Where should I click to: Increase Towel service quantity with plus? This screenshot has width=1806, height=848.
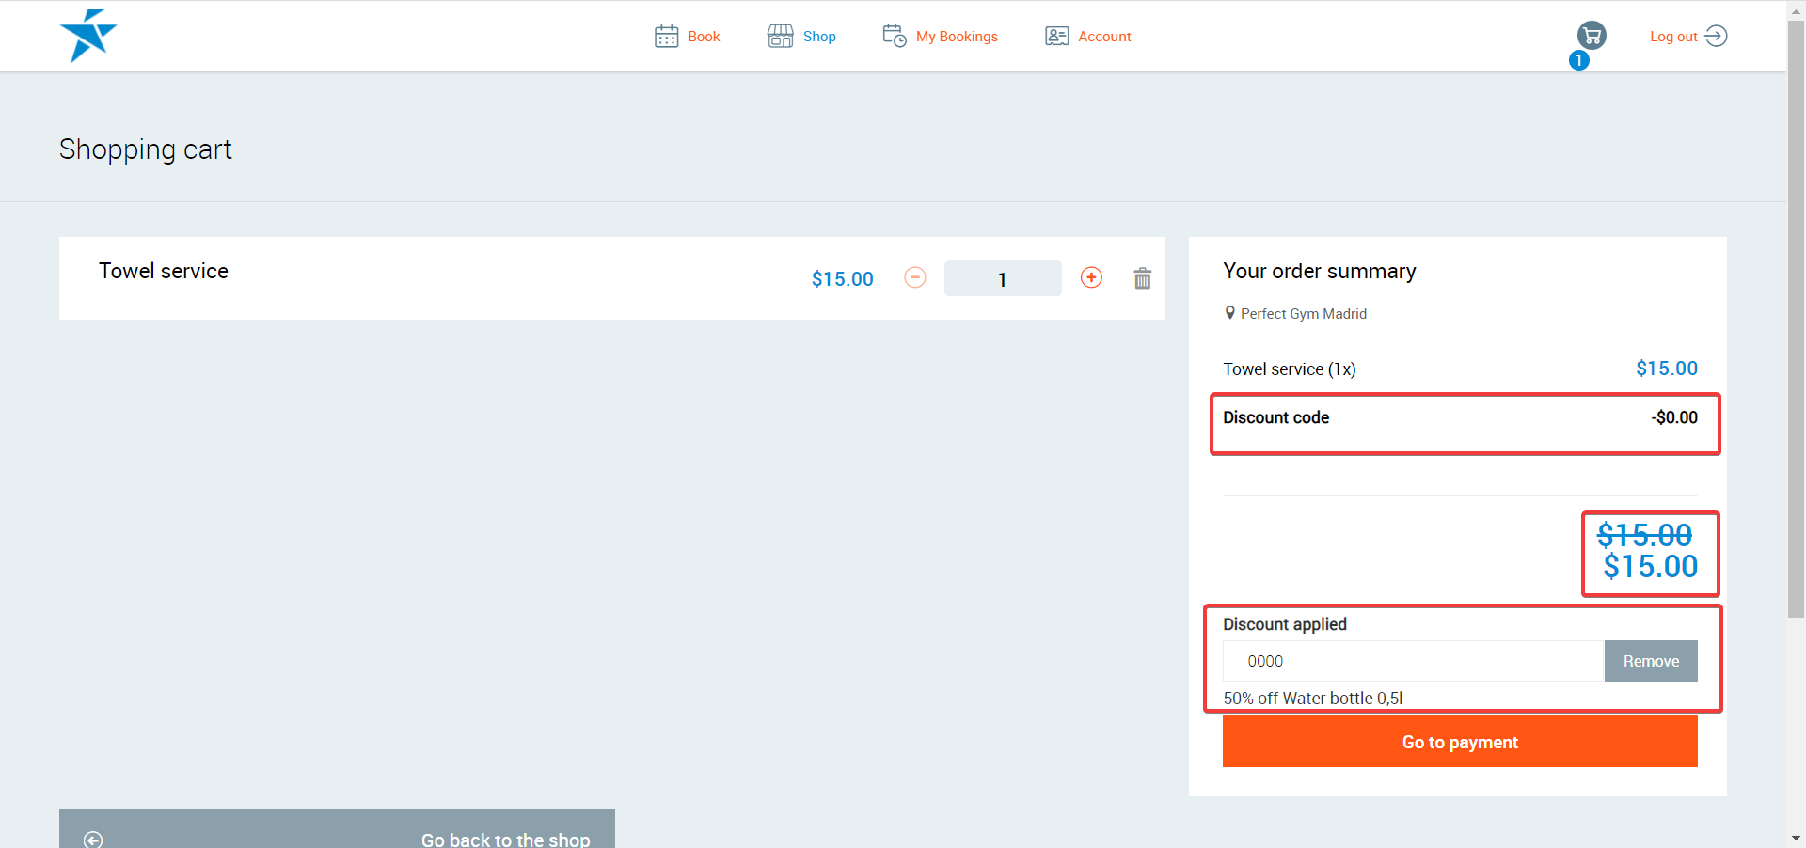pyautogui.click(x=1091, y=277)
